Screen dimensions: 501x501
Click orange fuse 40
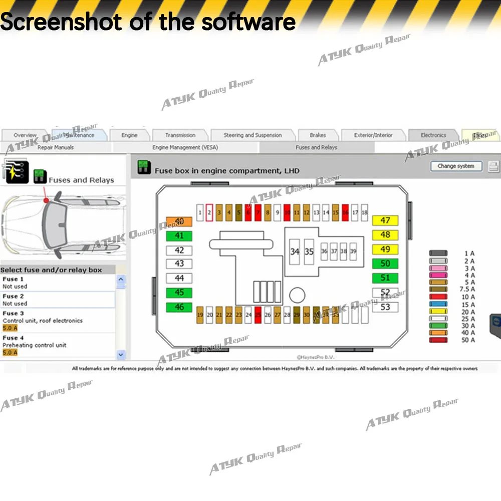click(179, 222)
